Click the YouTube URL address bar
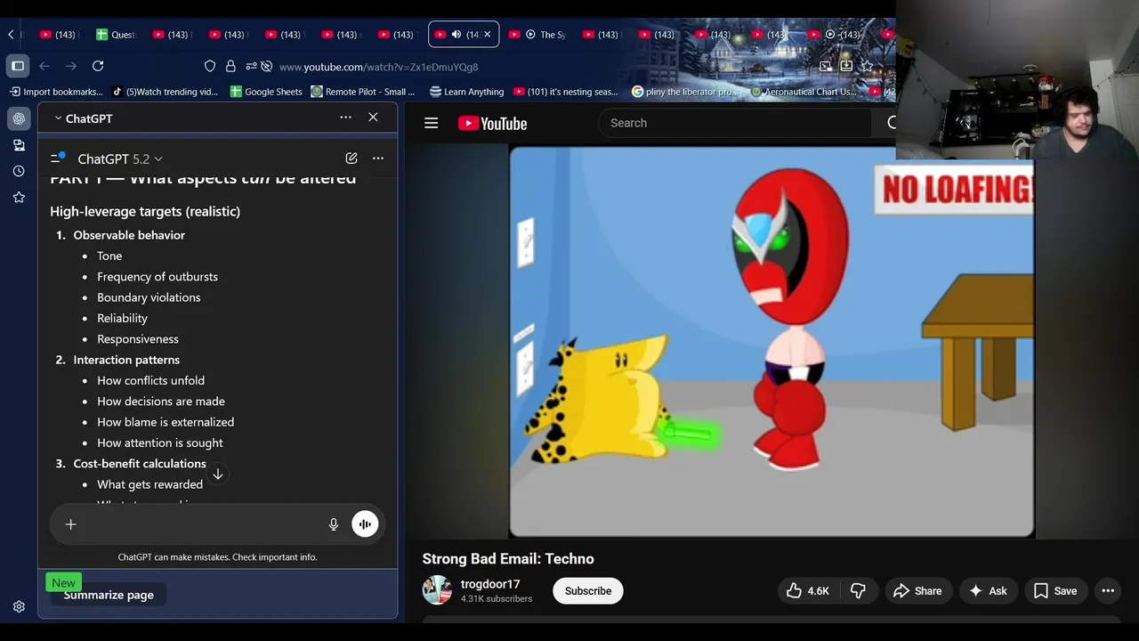Screen dimensions: 1139x641 tap(378, 67)
